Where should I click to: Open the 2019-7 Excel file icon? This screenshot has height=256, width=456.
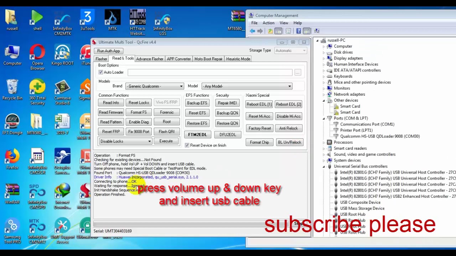[x=62, y=124]
